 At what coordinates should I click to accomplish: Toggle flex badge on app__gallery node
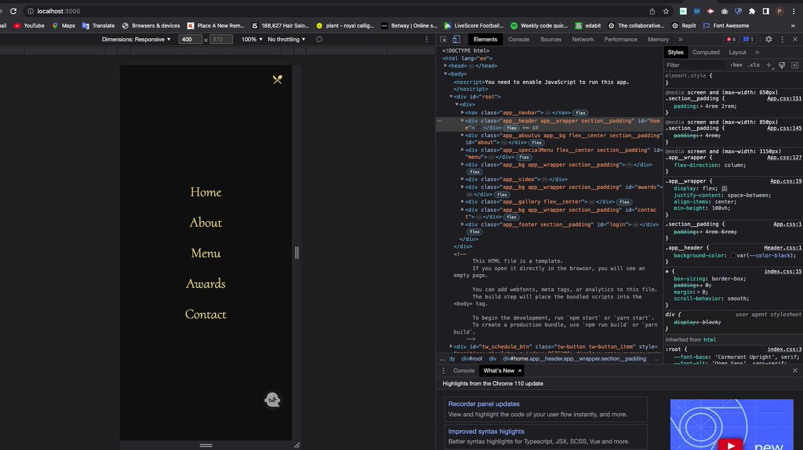[x=624, y=202]
